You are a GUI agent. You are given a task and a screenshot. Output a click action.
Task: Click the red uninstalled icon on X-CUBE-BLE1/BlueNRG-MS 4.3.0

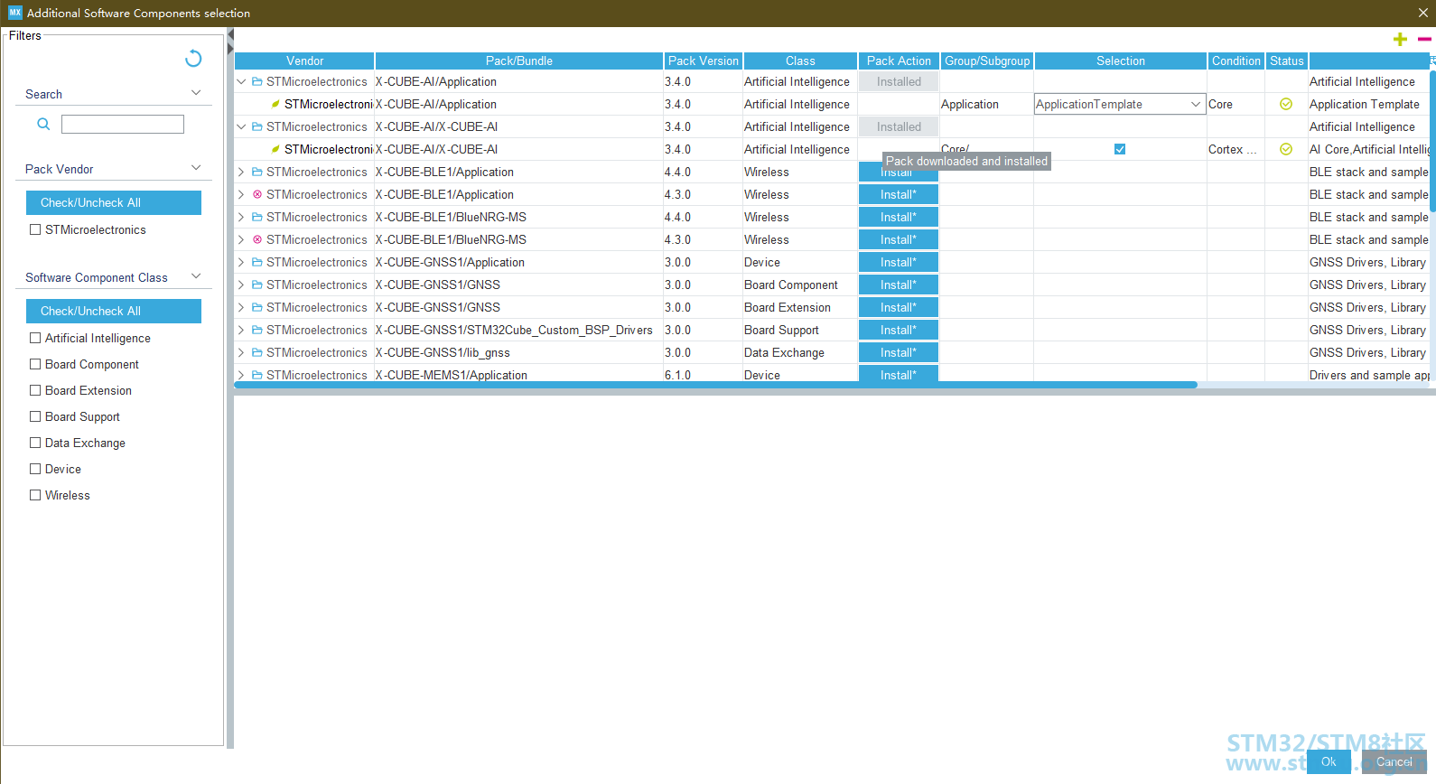pos(257,239)
